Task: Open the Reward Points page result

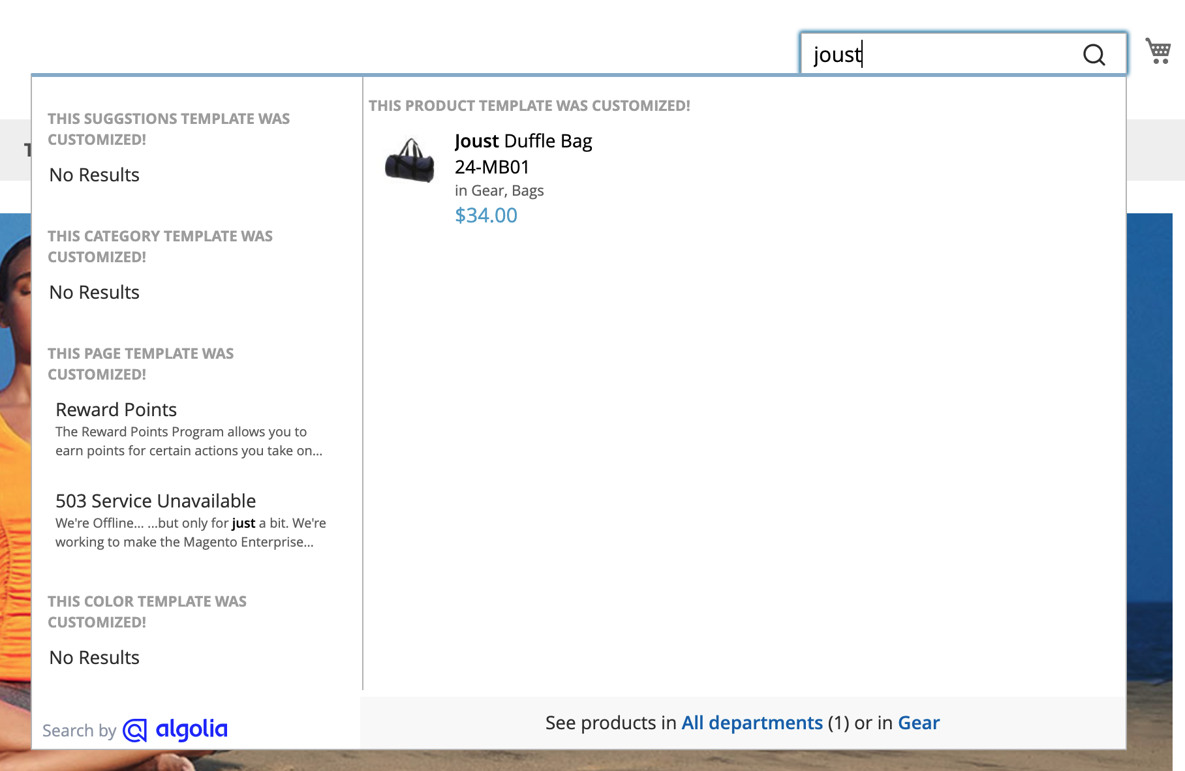Action: point(116,410)
